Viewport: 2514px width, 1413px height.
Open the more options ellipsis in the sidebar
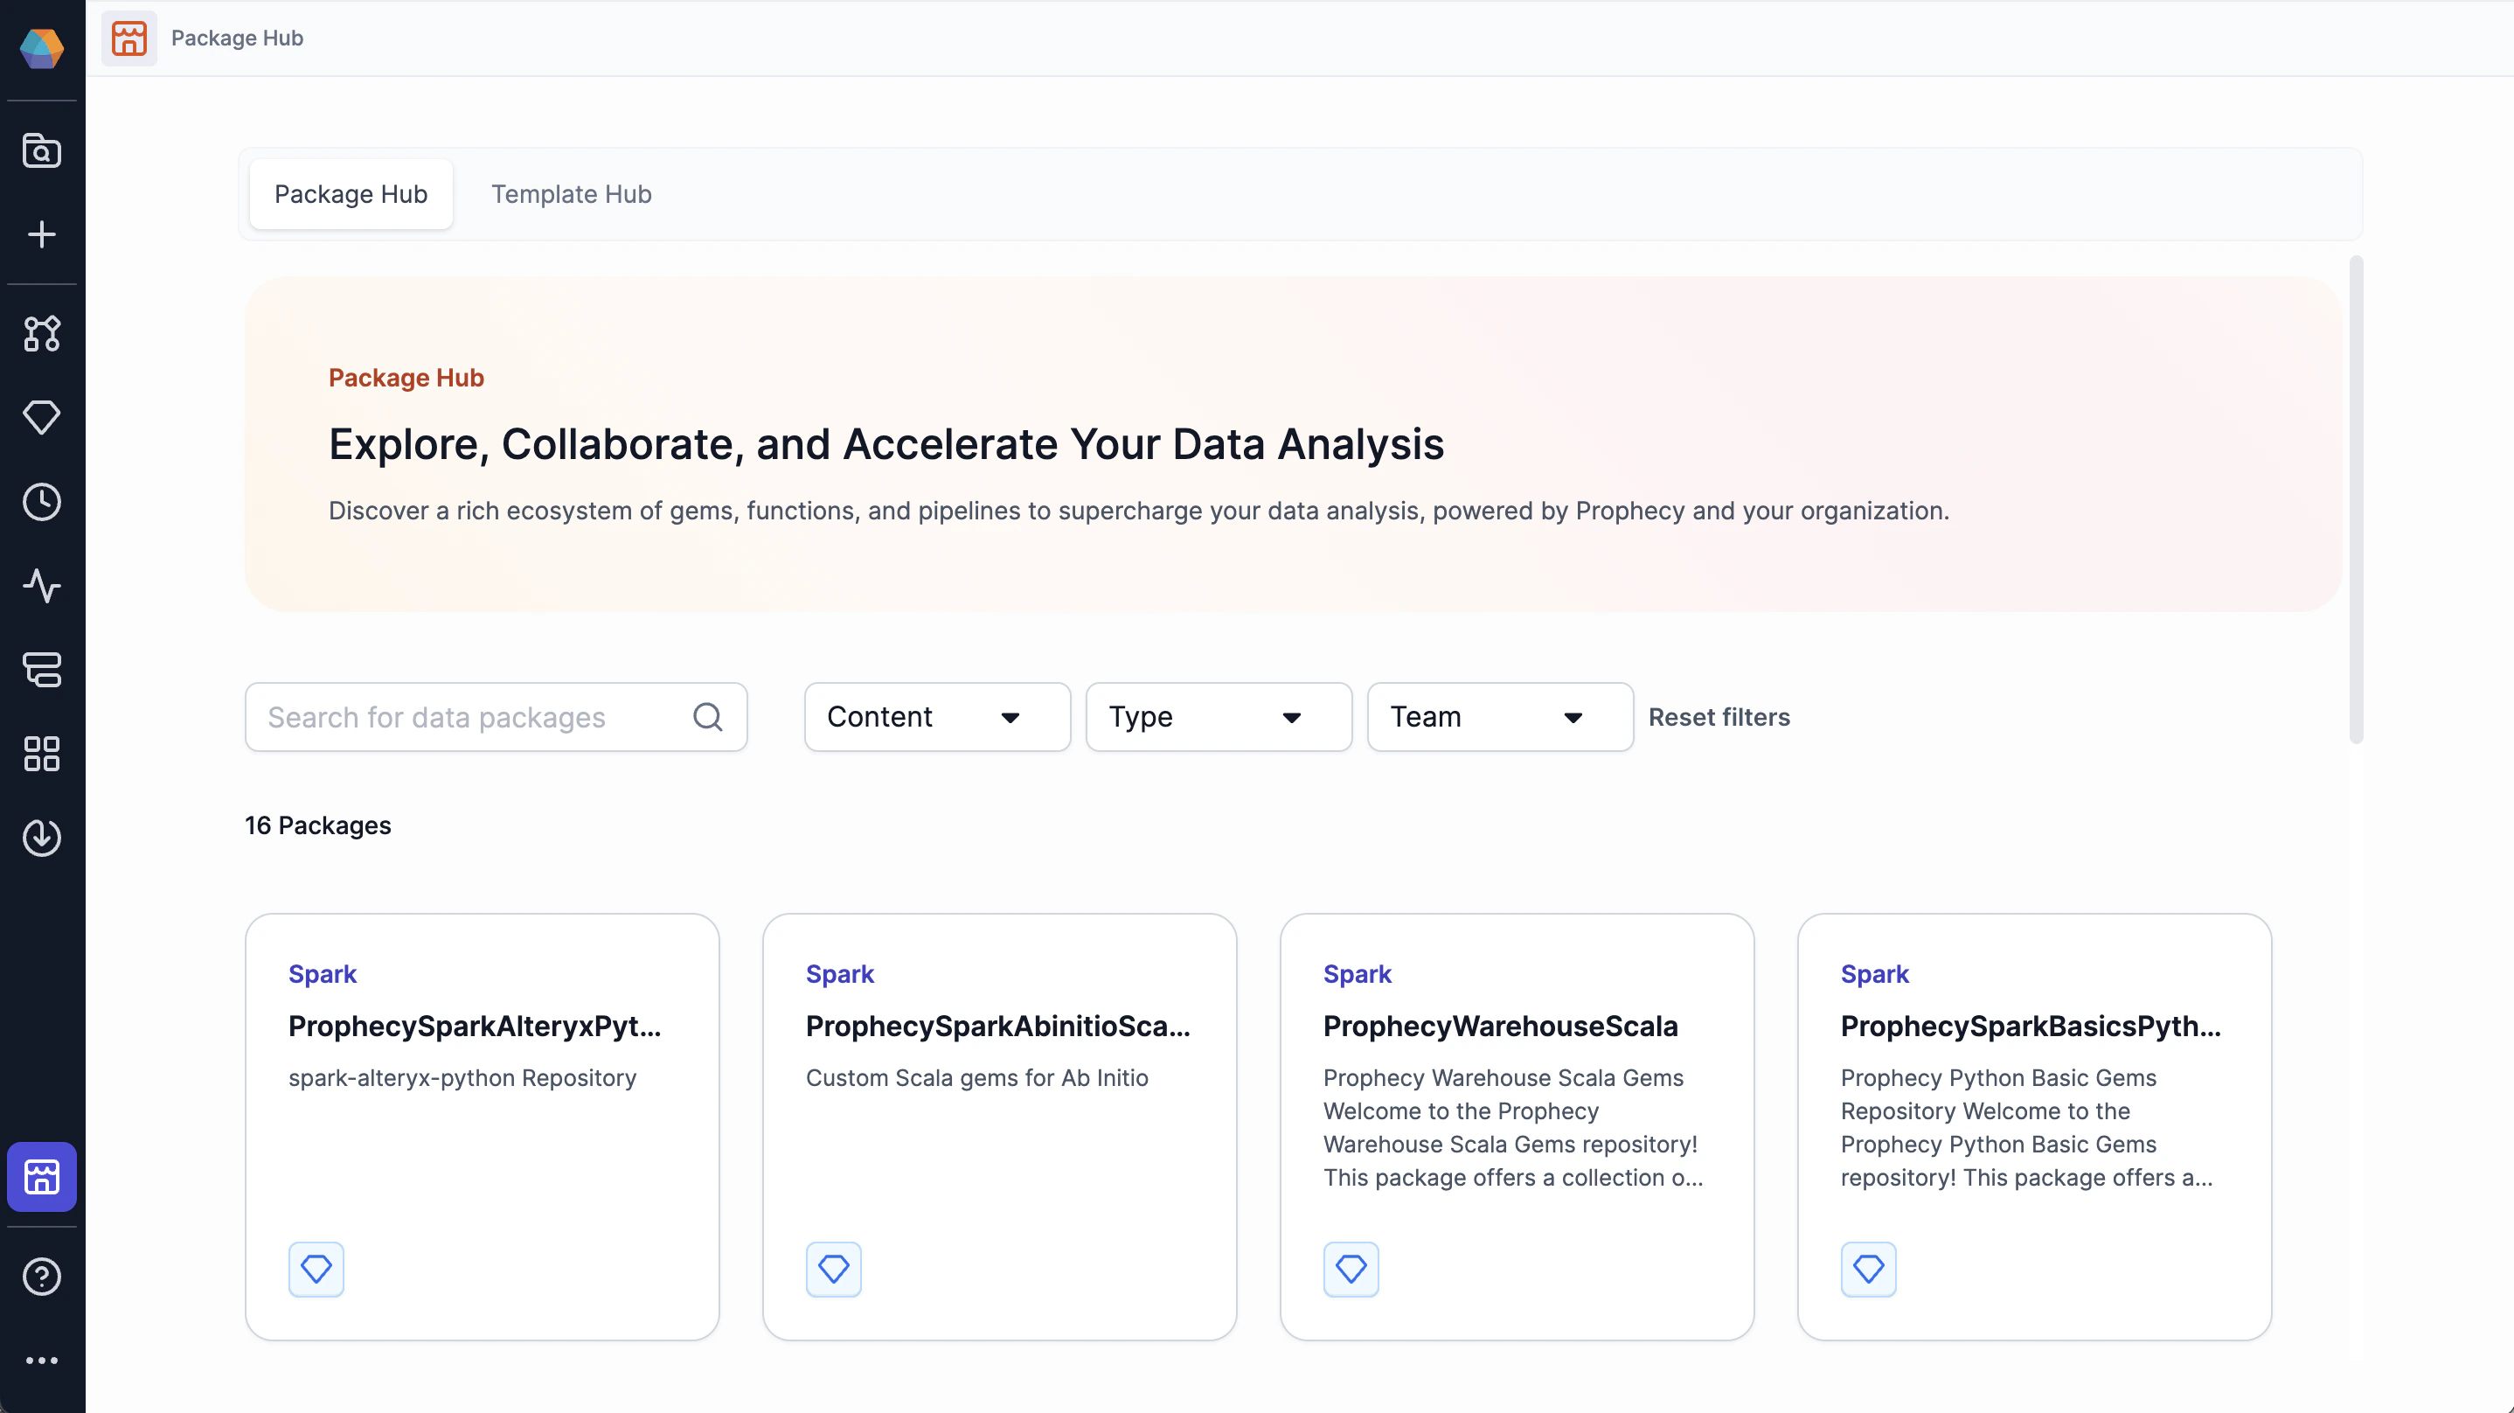tap(41, 1360)
